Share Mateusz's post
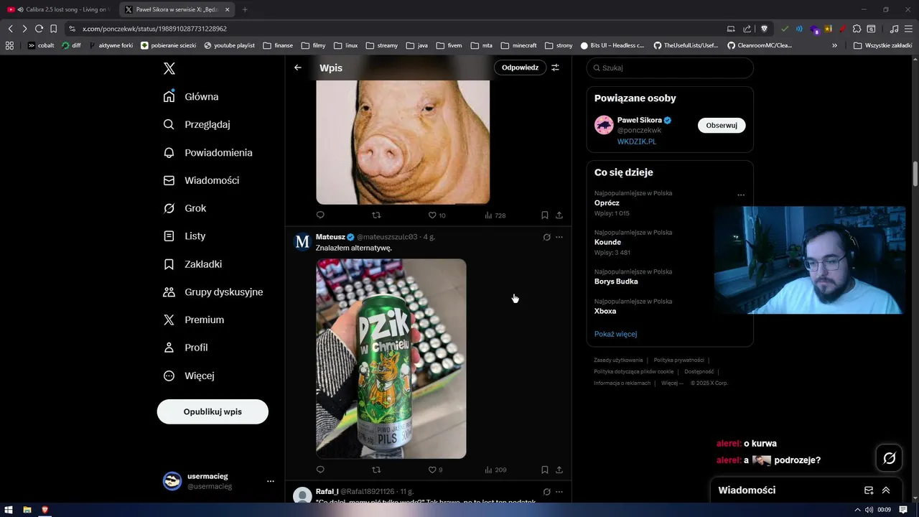The image size is (919, 517). click(x=559, y=470)
